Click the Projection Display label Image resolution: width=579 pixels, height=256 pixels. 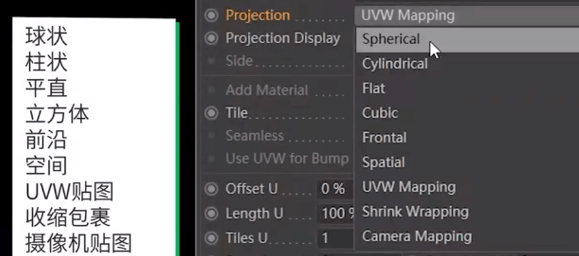click(283, 38)
